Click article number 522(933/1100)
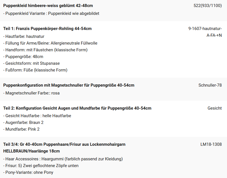The image size is (227, 178). click(x=208, y=6)
